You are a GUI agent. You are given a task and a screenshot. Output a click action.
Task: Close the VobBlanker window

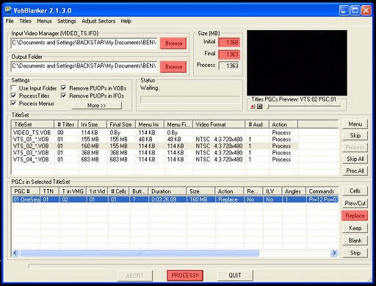pos(366,10)
